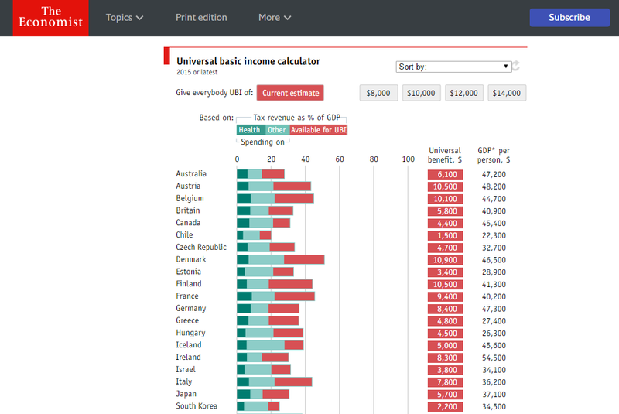Click the refresh icon beside Sort by
Image resolution: width=619 pixels, height=414 pixels.
click(x=516, y=67)
